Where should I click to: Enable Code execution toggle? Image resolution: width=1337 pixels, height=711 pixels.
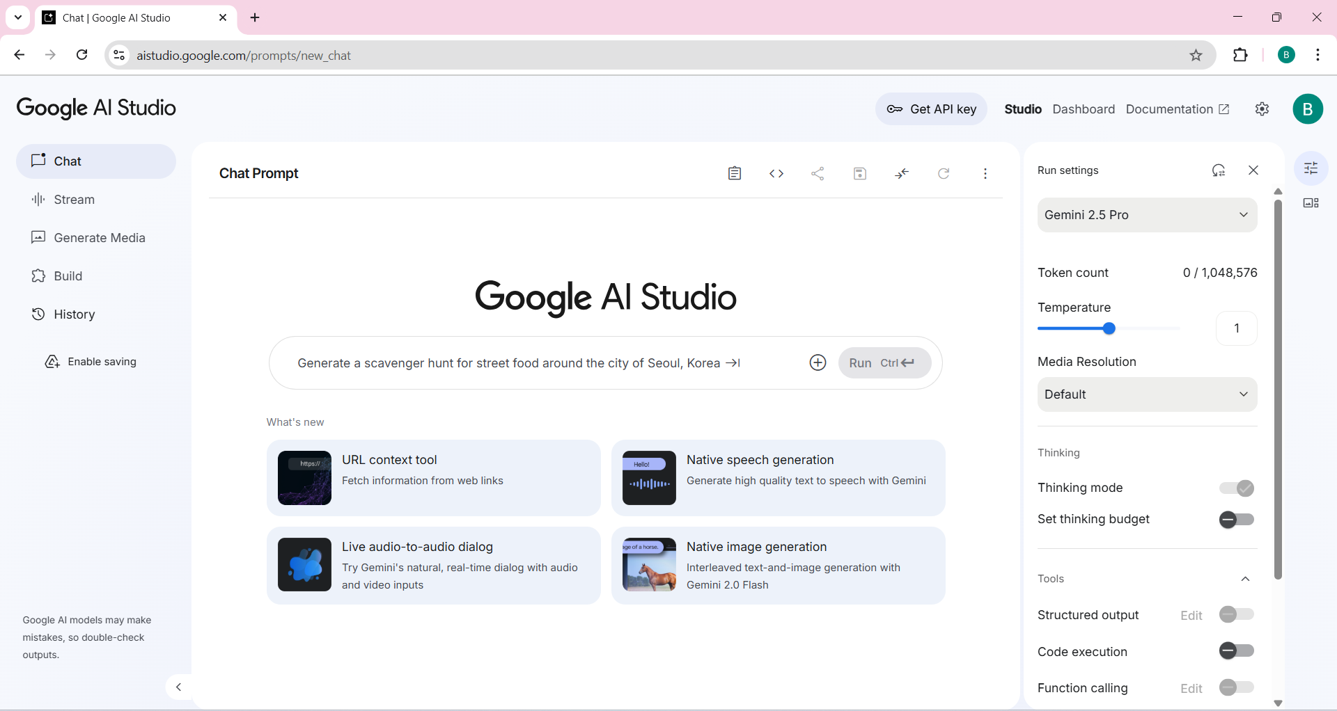(x=1237, y=651)
